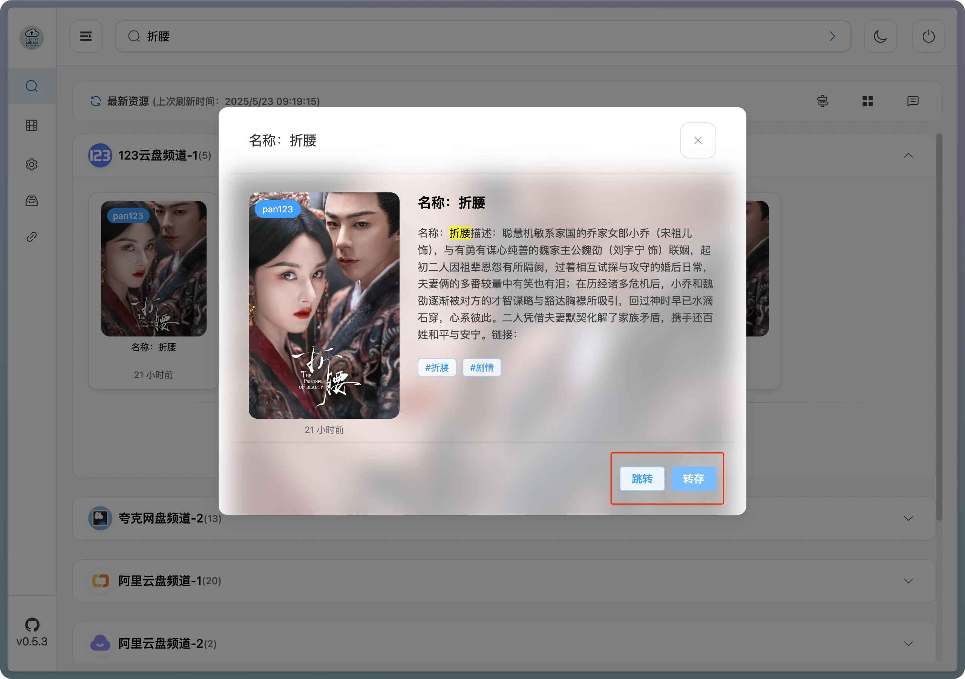Click the 跳转 button

pos(642,478)
